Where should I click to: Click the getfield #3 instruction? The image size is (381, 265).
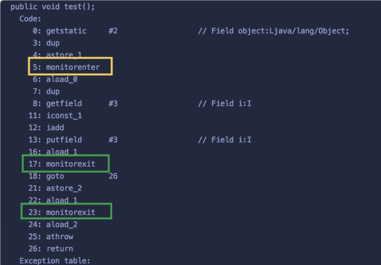click(75, 104)
